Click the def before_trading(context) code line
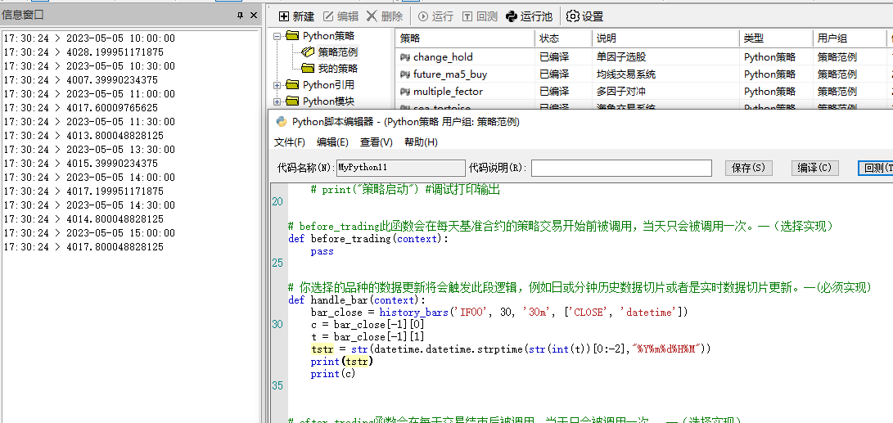 pyautogui.click(x=368, y=239)
